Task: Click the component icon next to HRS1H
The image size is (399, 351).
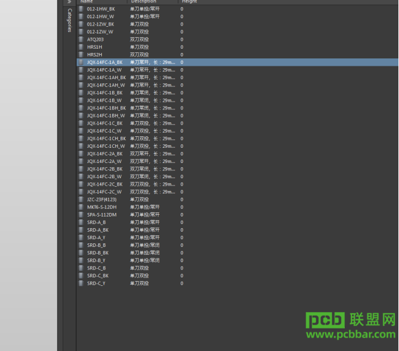Action: (x=81, y=47)
